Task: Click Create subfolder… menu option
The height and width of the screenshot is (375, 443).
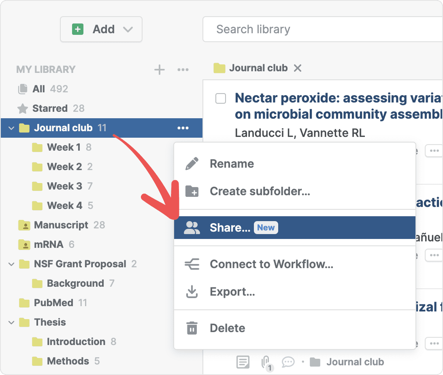Action: 260,191
